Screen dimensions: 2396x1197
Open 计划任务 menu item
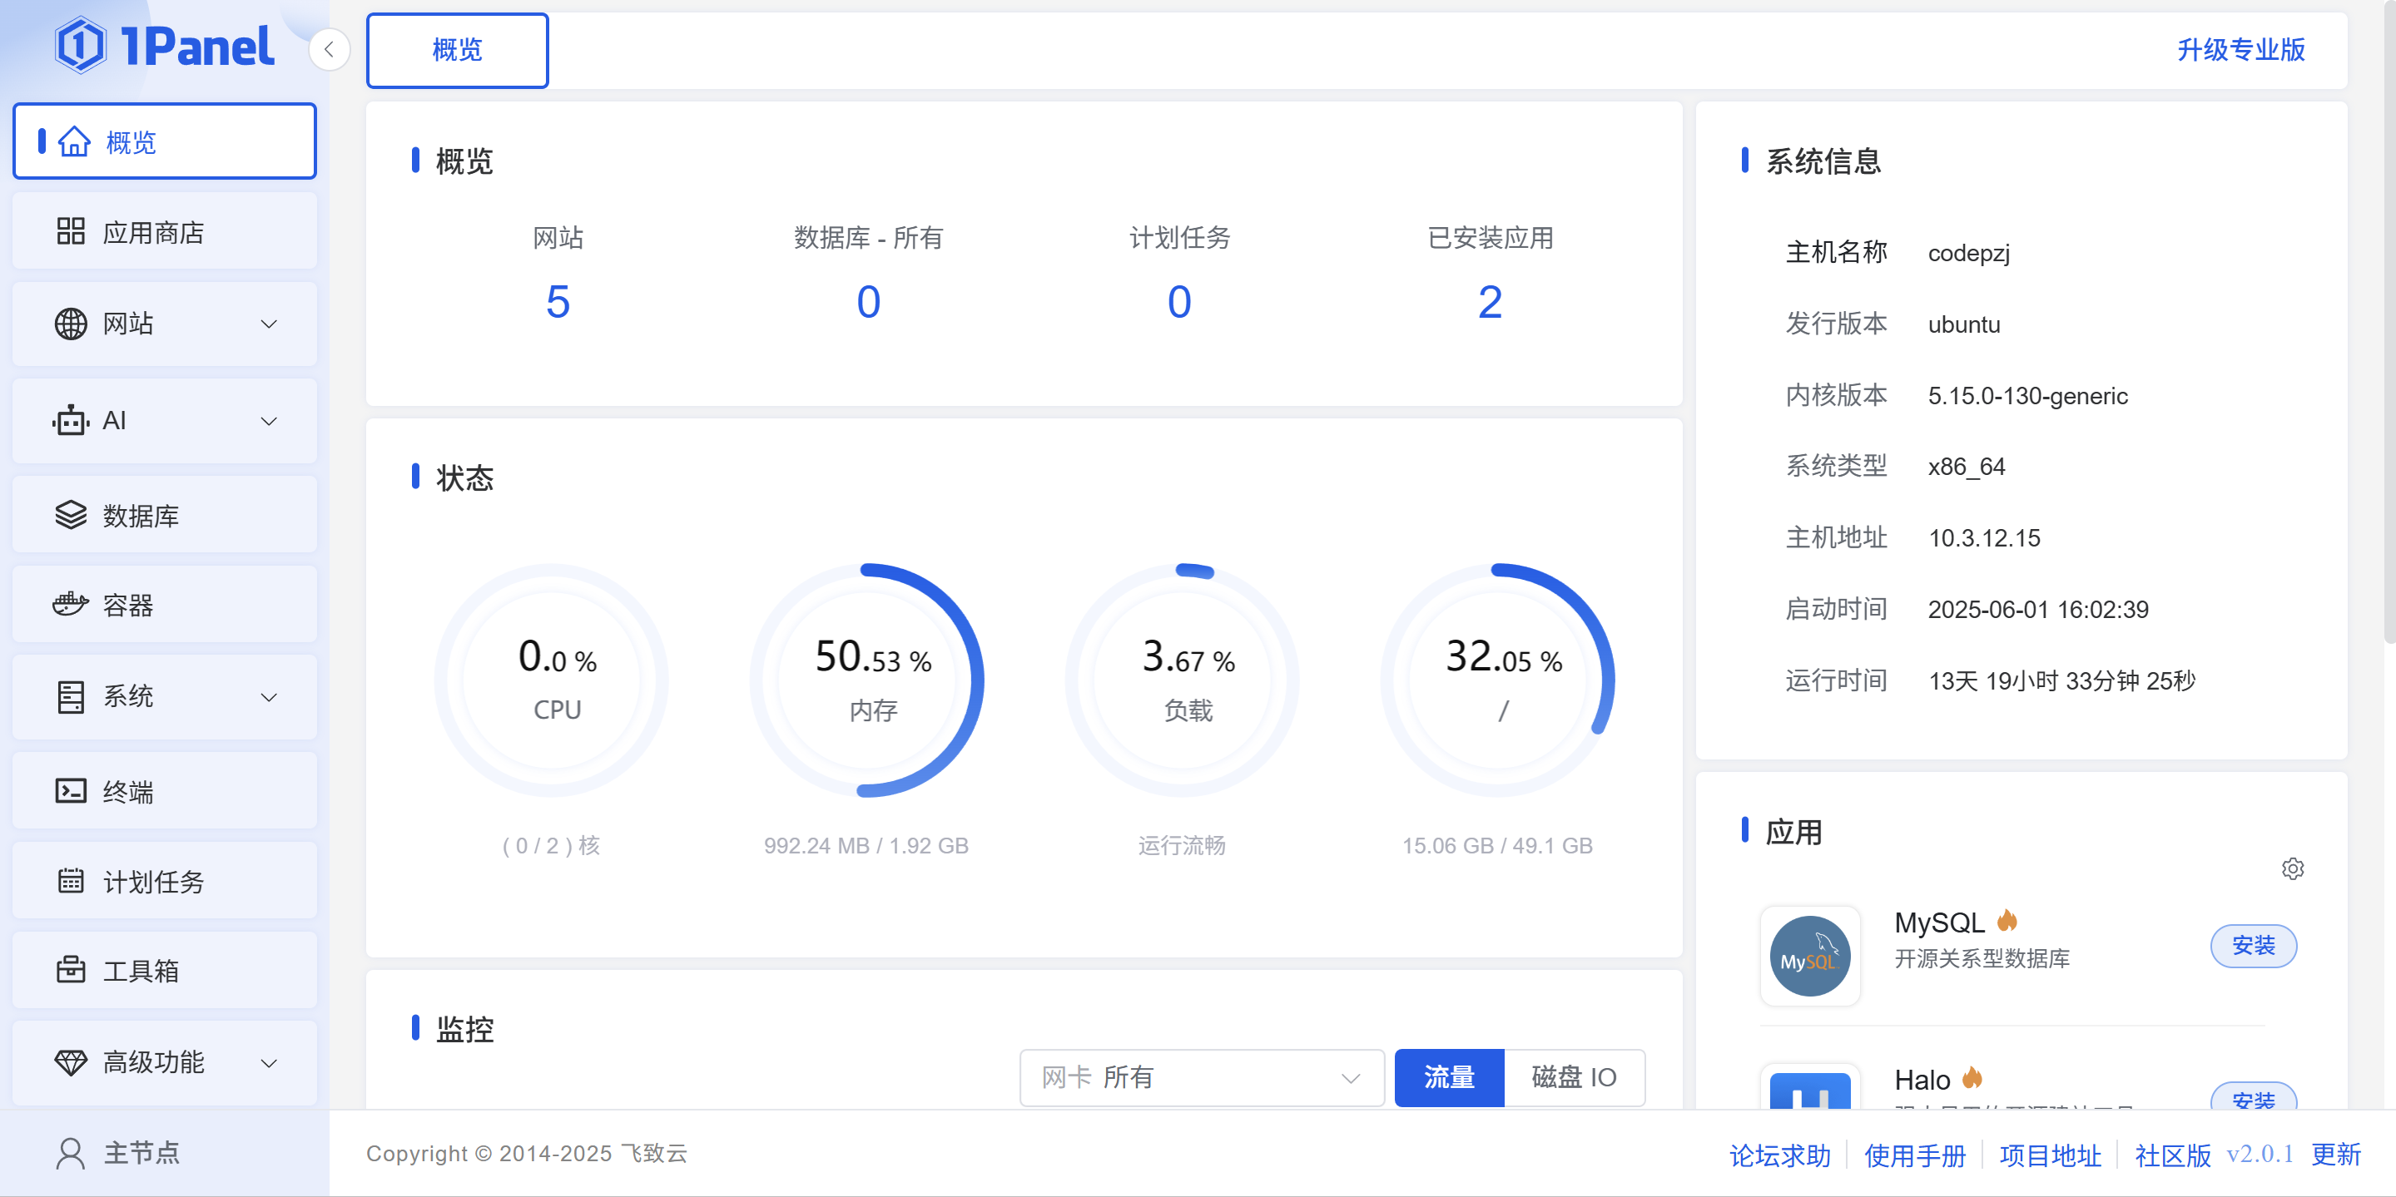click(165, 880)
